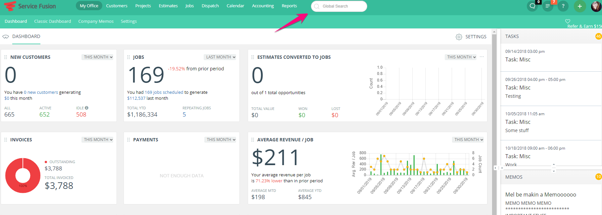Select the My Office menu

[x=89, y=6]
